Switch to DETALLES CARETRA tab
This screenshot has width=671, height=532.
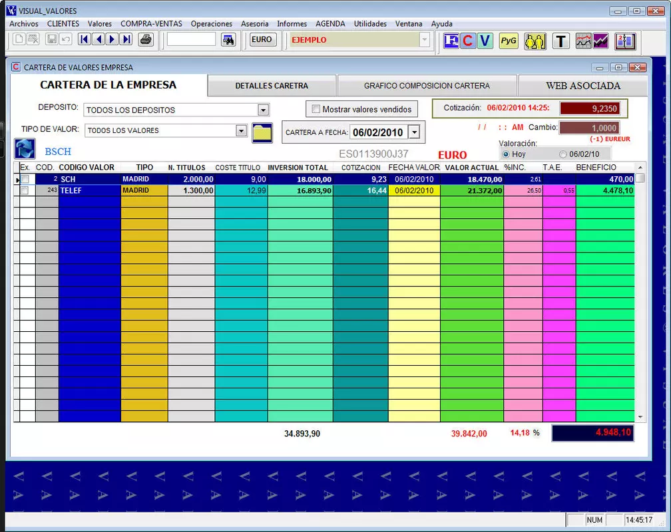pos(272,86)
